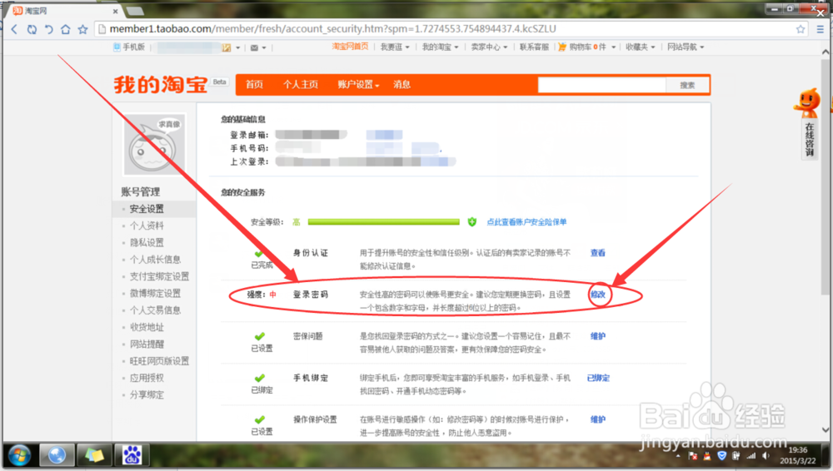Click the network signal tray icon
The width and height of the screenshot is (833, 471).
coord(751,455)
